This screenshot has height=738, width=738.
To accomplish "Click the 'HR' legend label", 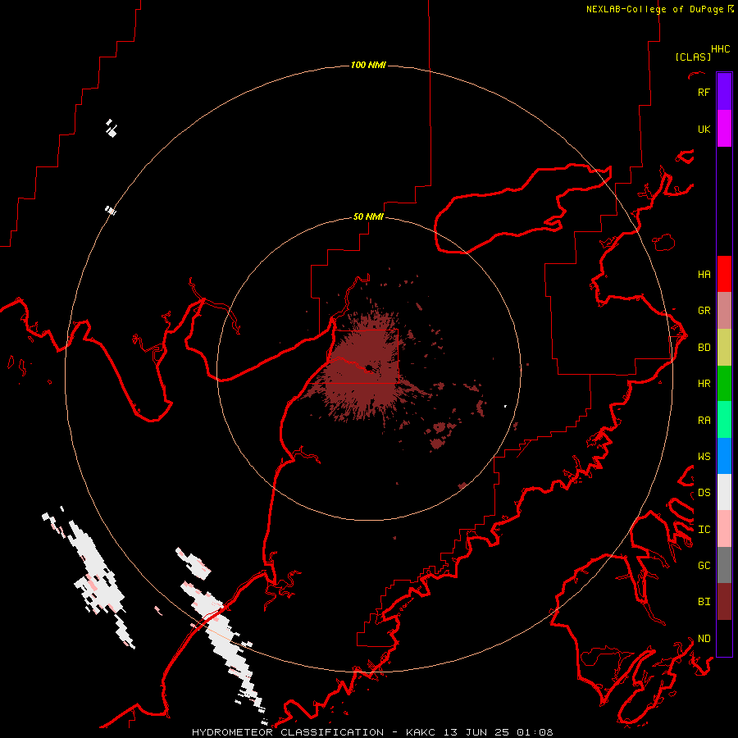I will [704, 384].
